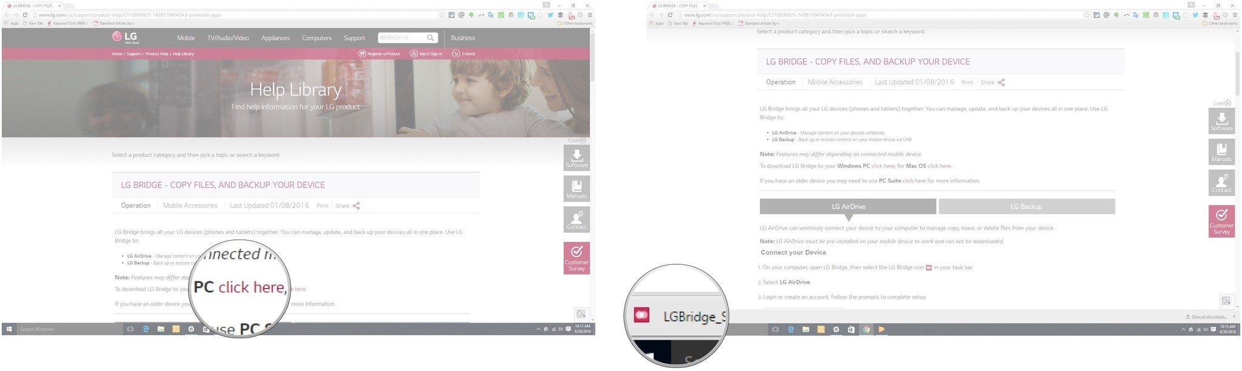This screenshot has width=1242, height=371.
Task: Switch to the LG AirDrive tab
Action: (x=848, y=207)
